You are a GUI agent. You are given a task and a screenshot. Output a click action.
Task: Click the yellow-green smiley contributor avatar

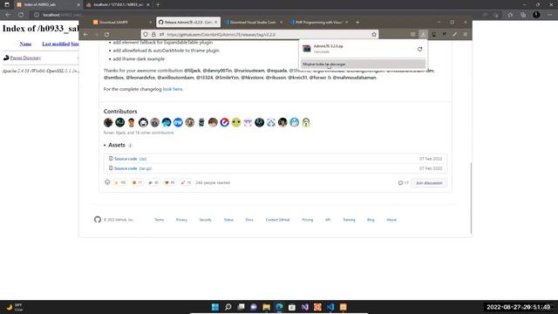pos(236,122)
